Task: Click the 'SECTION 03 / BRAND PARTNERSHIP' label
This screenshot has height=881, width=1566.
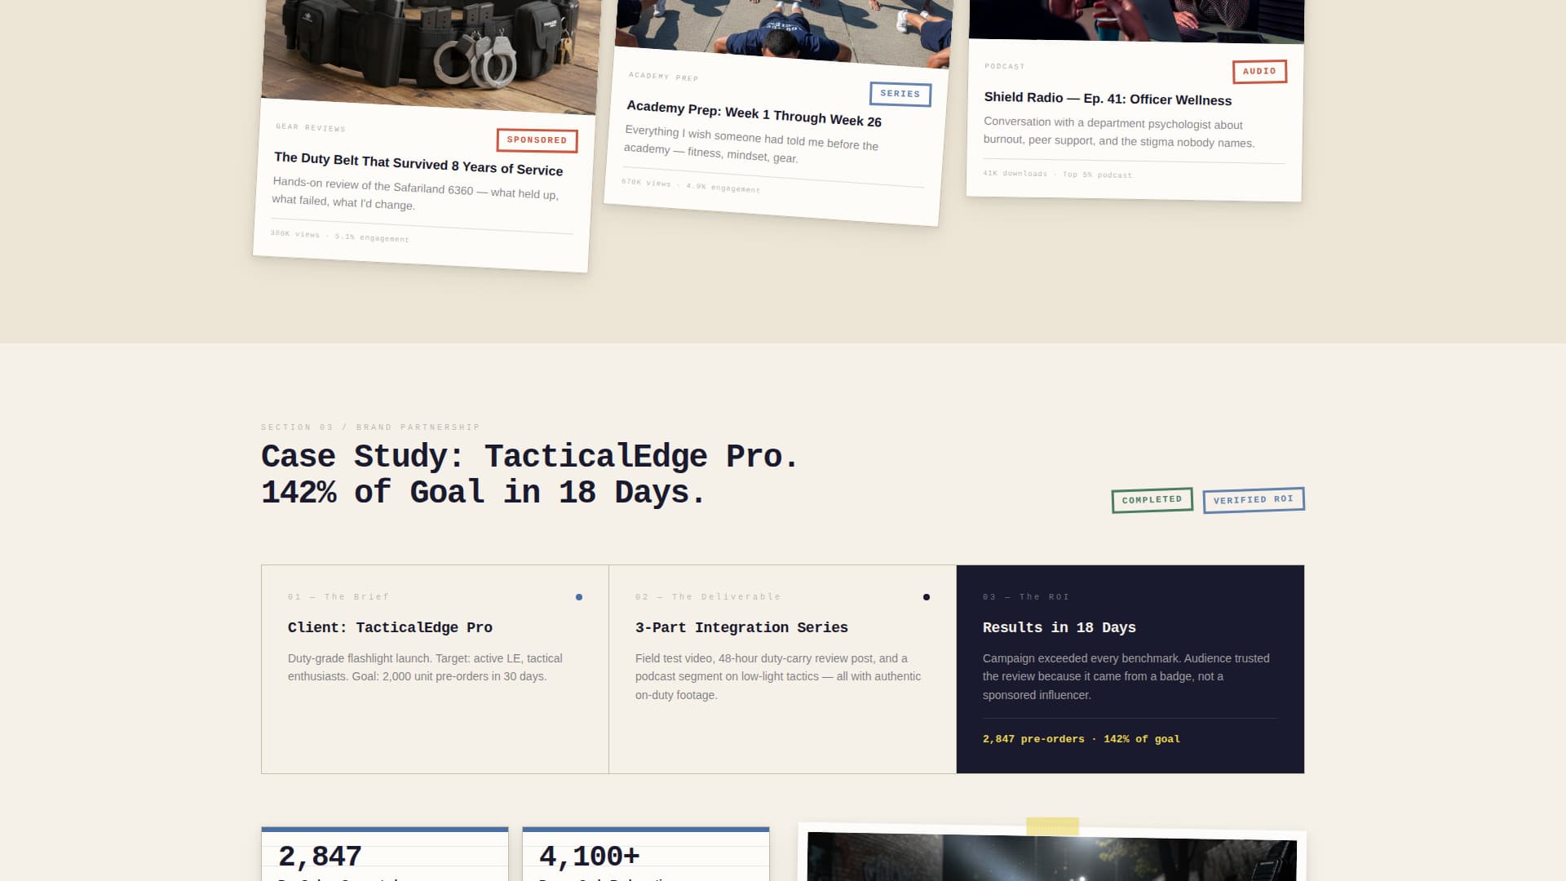Action: pyautogui.click(x=370, y=427)
